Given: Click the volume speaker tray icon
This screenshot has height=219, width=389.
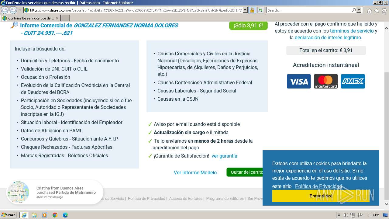Looking at the screenshot, I should pyautogui.click(x=346, y=215).
